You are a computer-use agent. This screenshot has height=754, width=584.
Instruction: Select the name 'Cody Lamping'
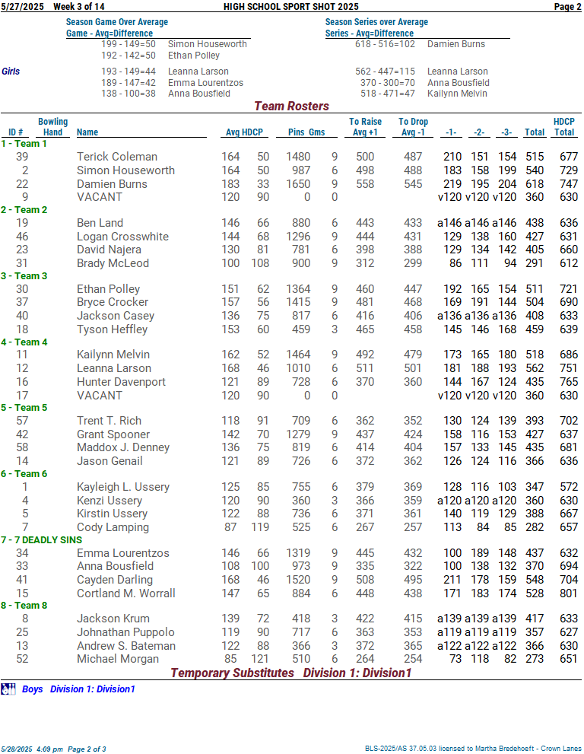[x=113, y=527]
